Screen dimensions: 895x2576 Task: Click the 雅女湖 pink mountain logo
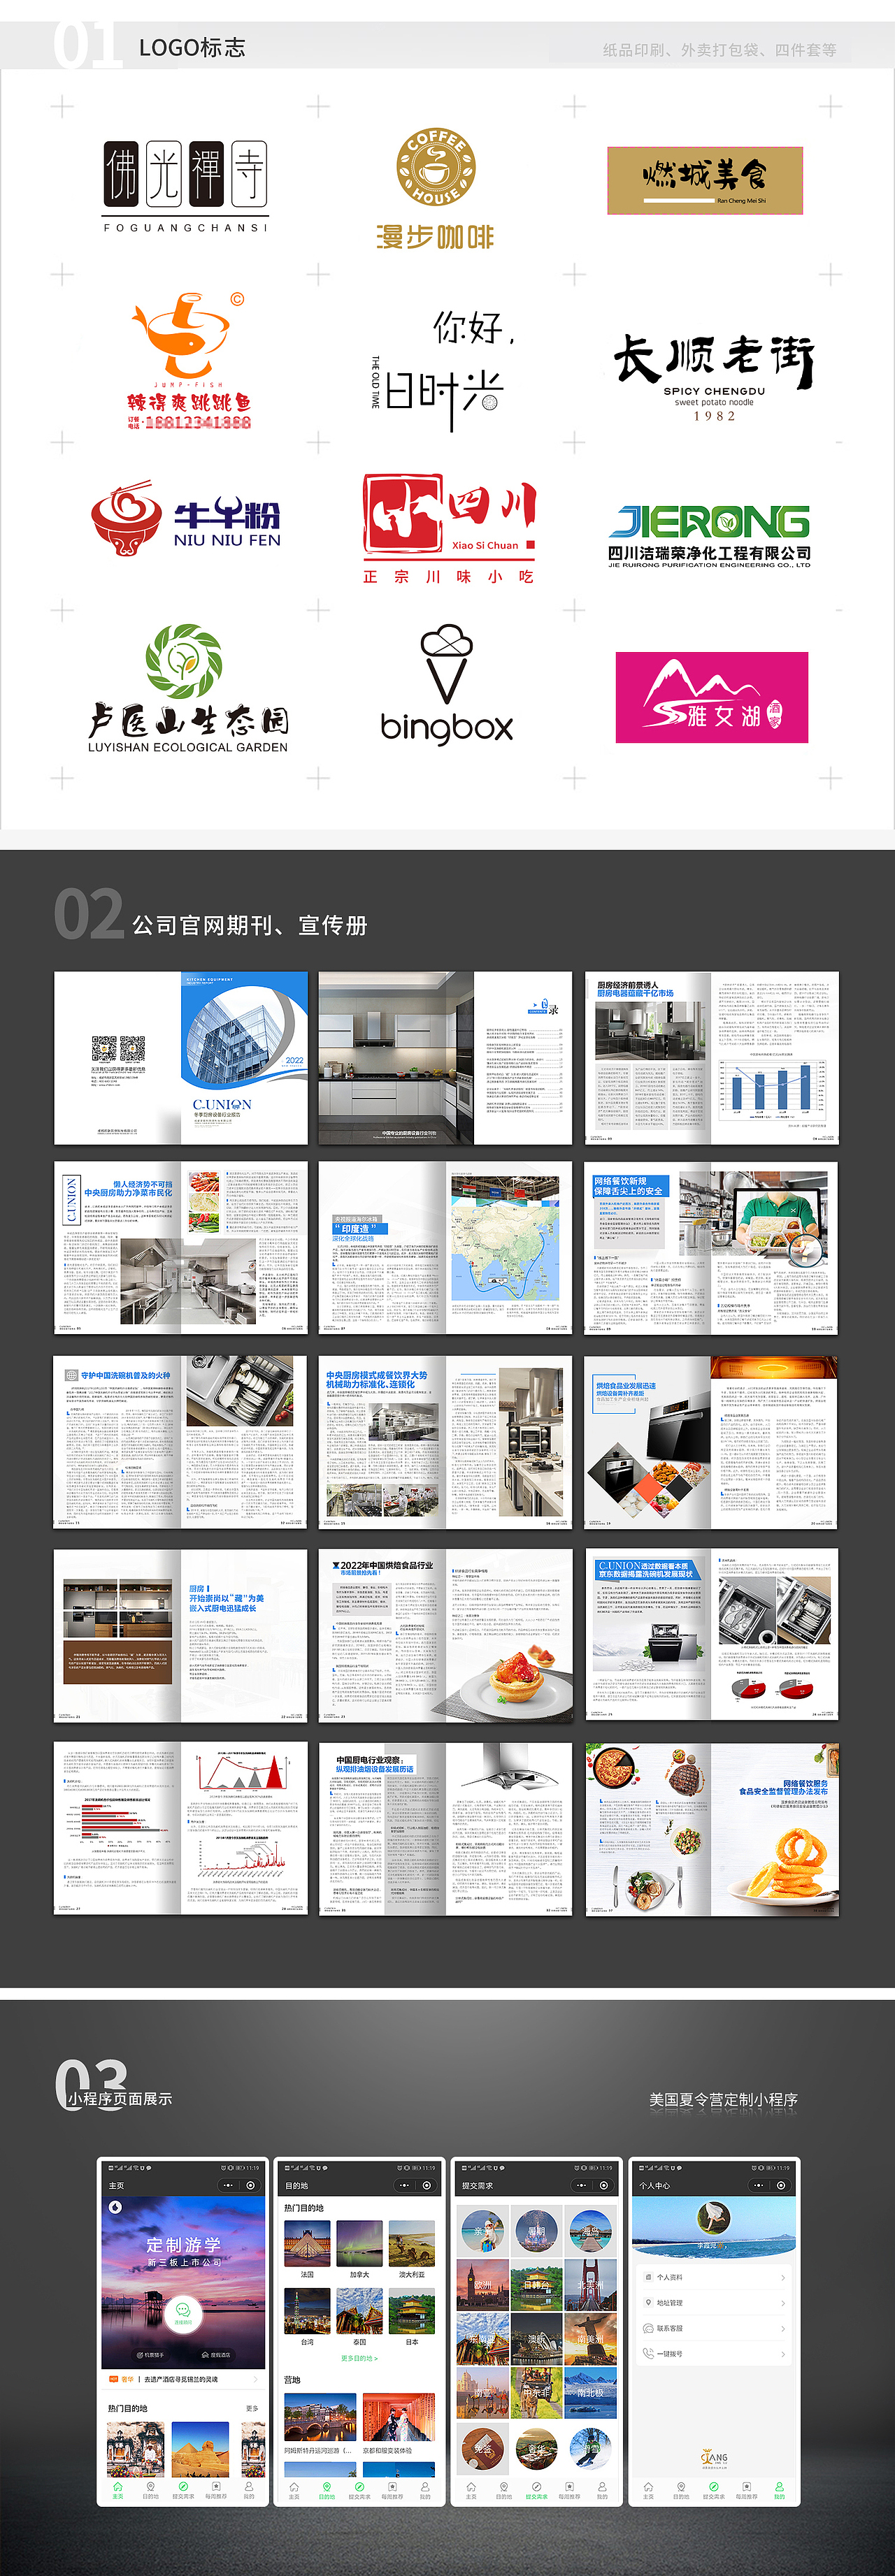tap(712, 697)
